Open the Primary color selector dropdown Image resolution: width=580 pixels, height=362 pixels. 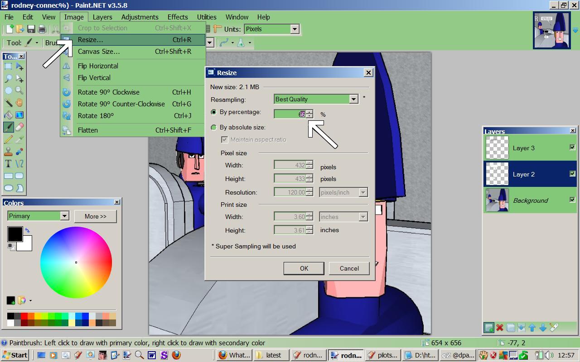click(64, 216)
